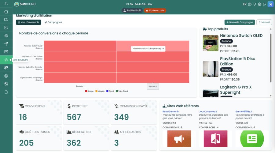
Task: Click Nintendo Switch OLED product thumbnail
Action: pos(211,43)
